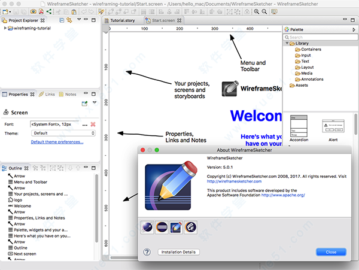Click Collapse All in Project Explorer
Image resolution: width=359 pixels, height=270 pixels.
coord(62,20)
